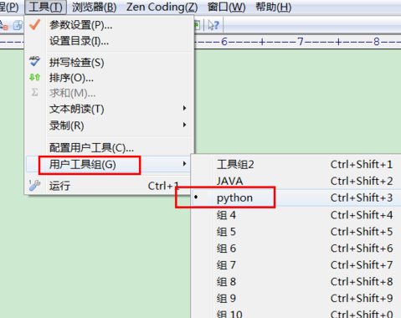Click the column ruler bar
The image size is (401, 318).
[x=297, y=42]
